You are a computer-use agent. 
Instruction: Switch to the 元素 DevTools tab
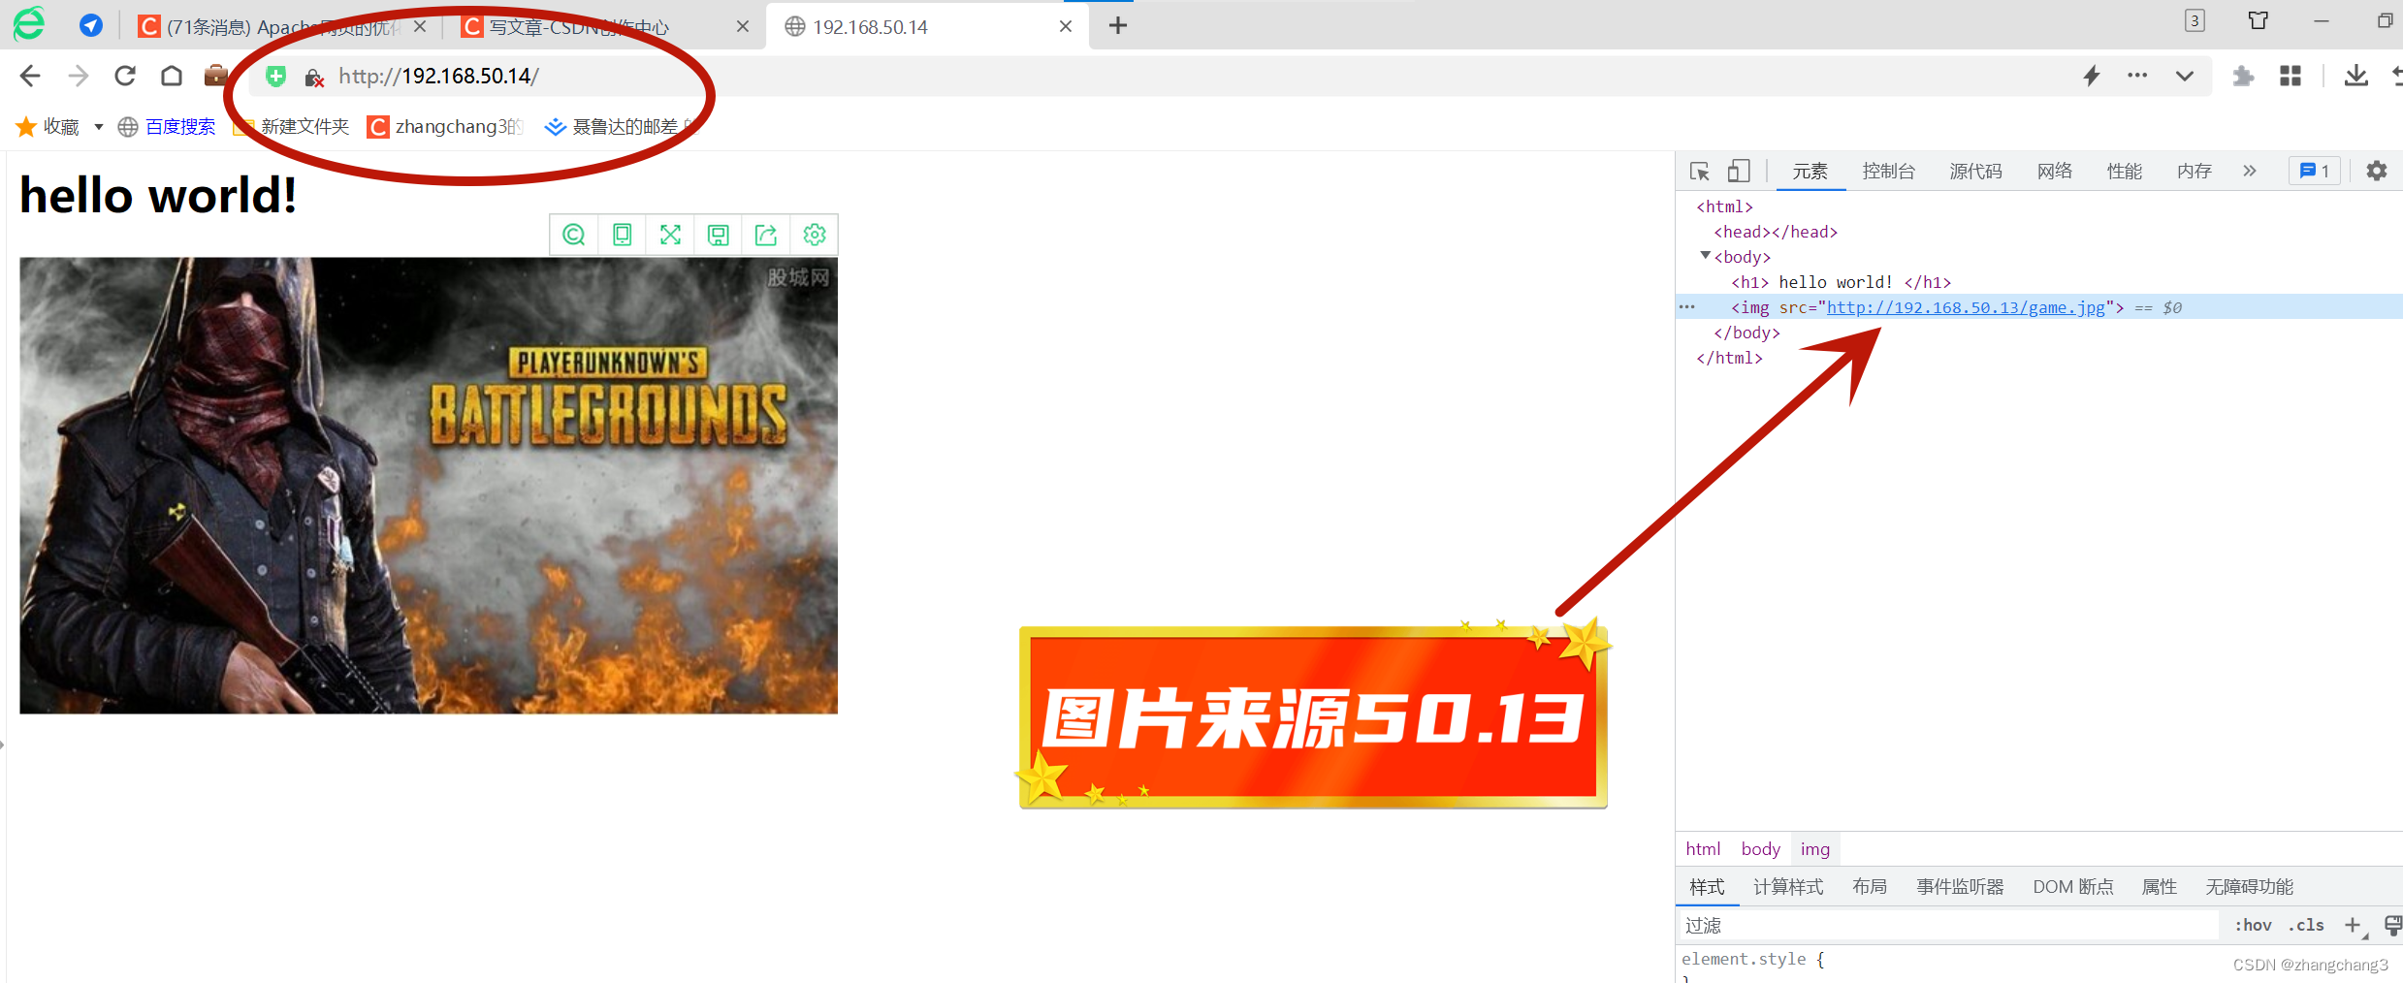[1810, 172]
